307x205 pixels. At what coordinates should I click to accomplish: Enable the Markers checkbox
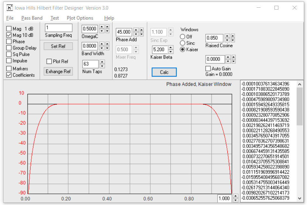tap(8, 68)
